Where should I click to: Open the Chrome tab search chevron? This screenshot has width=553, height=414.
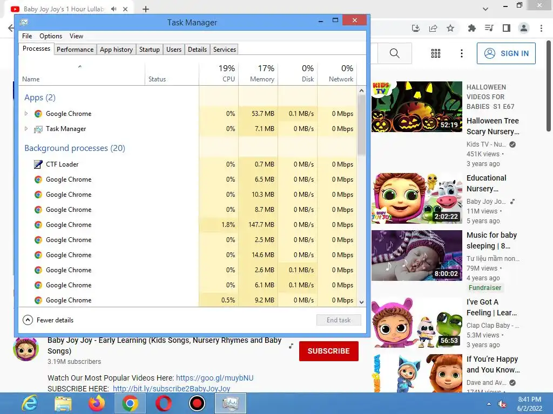485,9
